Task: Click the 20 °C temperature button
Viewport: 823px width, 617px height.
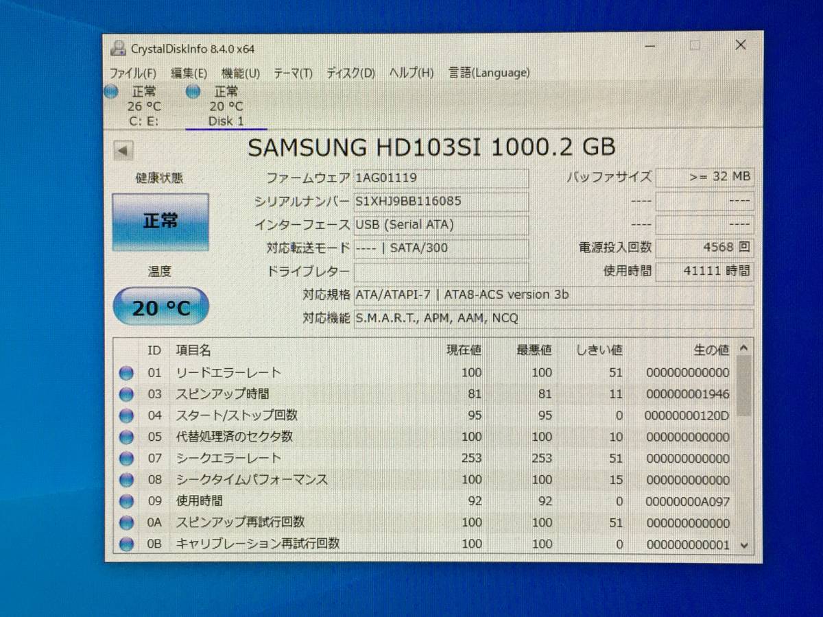Action: (160, 307)
